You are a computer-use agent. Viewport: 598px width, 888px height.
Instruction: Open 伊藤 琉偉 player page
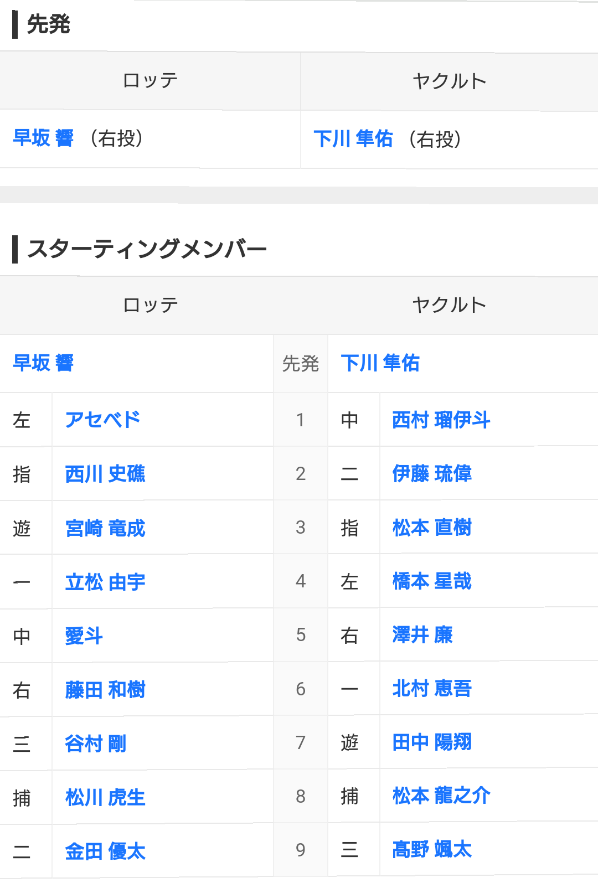[432, 473]
